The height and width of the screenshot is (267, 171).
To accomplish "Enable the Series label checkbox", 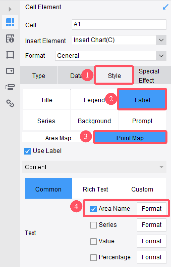I will (x=94, y=225).
